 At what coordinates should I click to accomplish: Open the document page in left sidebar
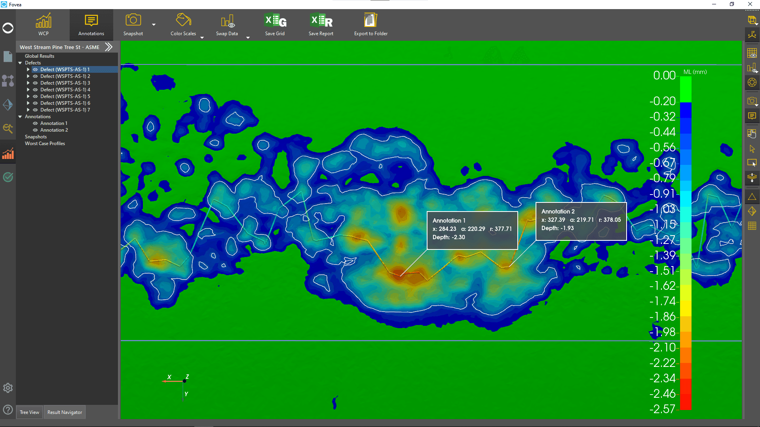(8, 57)
